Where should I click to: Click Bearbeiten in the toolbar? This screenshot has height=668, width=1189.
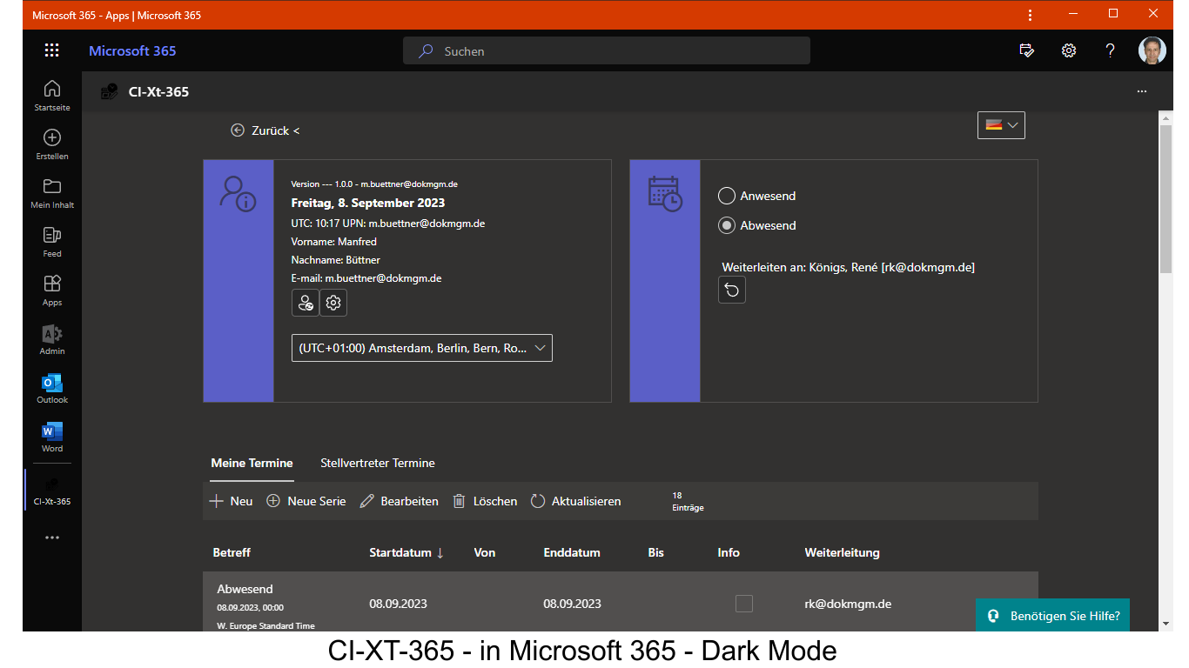click(x=399, y=501)
